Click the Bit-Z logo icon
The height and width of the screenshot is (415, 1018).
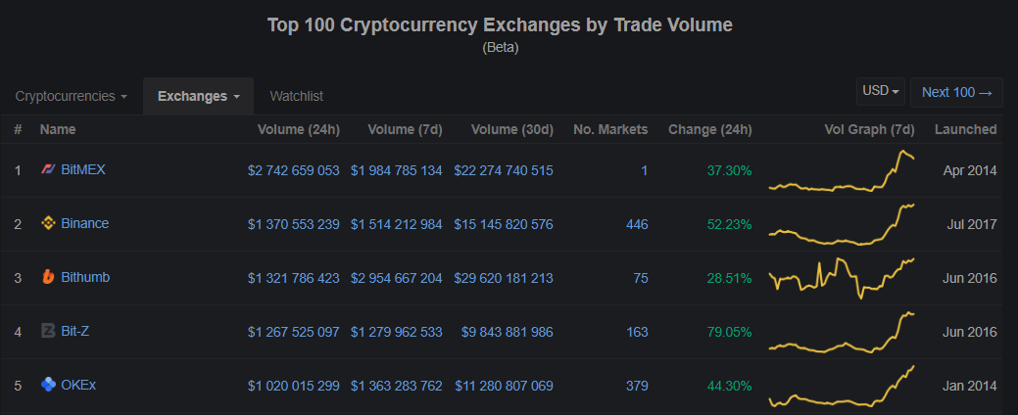[x=48, y=332]
